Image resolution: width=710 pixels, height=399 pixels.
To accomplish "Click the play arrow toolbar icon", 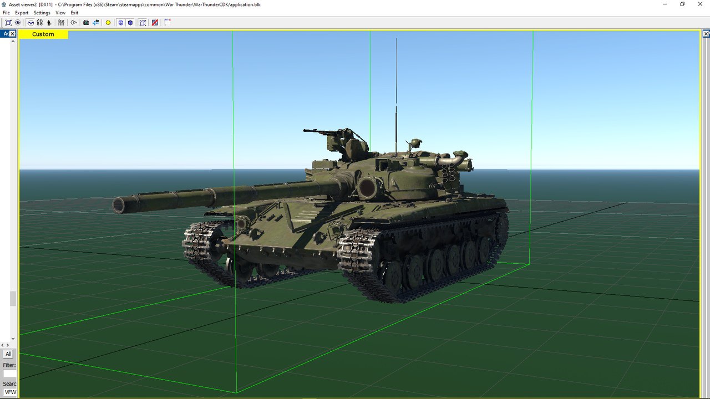I will [73, 23].
